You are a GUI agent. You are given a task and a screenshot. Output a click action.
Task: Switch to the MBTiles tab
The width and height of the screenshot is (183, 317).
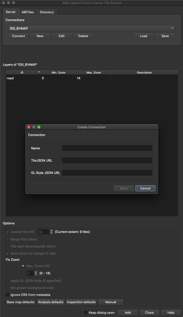[28, 12]
